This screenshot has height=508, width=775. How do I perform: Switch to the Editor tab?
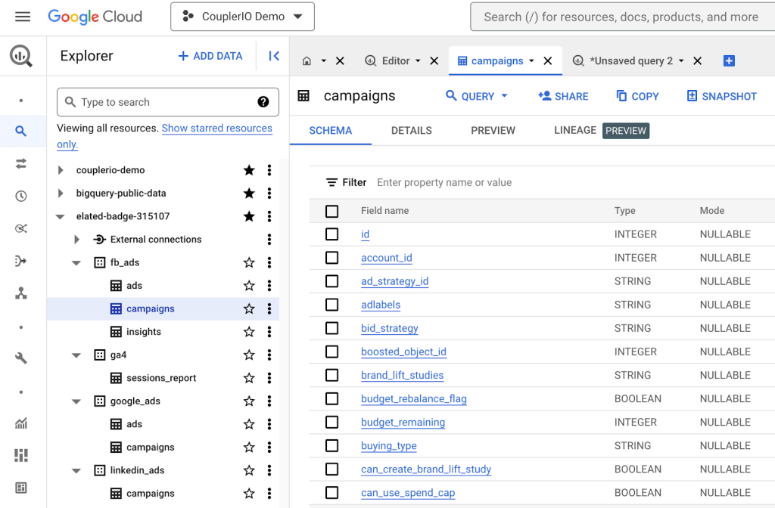coord(395,60)
